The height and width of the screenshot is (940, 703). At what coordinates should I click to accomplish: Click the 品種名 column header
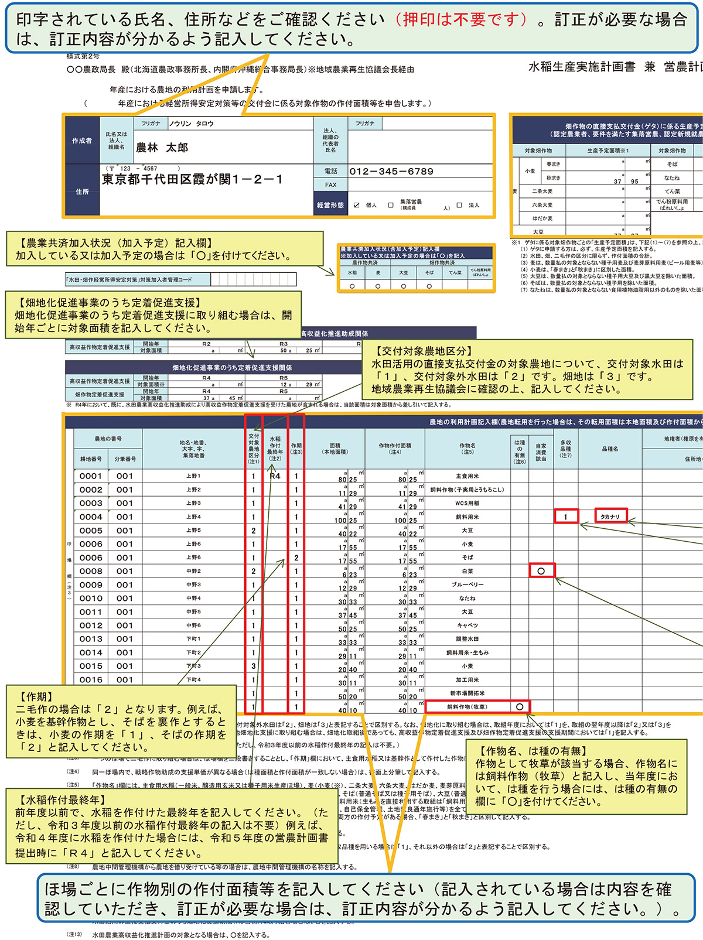(610, 449)
